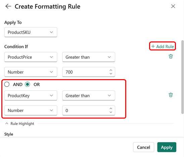Open the Number type dropdown beside 700
This screenshot has width=184, height=157.
[x=31, y=72]
